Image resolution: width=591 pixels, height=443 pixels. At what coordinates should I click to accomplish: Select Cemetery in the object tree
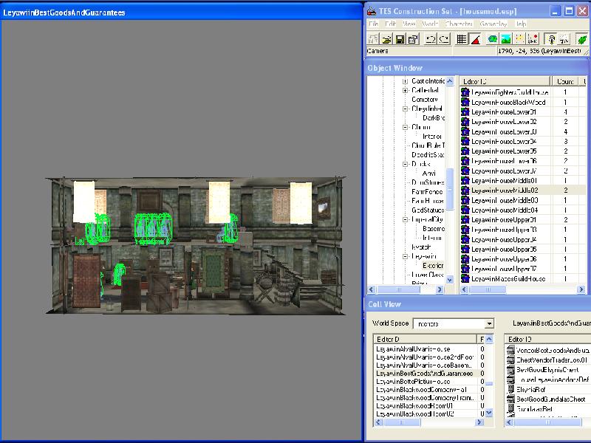pos(424,100)
